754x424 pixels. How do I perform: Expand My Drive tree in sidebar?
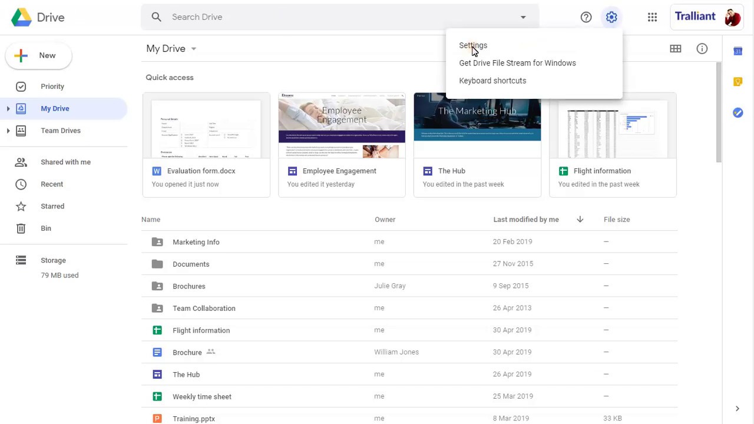[8, 109]
